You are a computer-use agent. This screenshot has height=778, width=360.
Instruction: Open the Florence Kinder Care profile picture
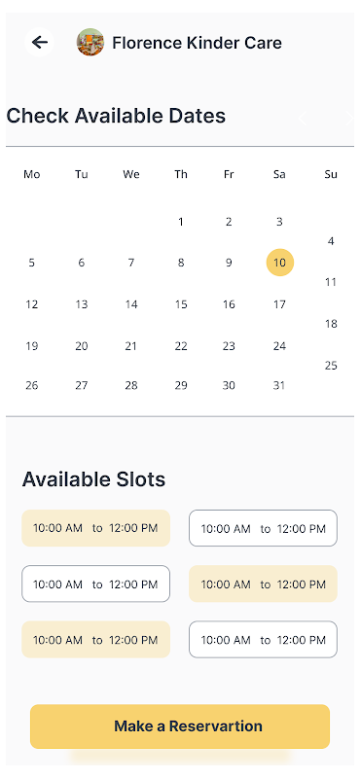point(90,42)
